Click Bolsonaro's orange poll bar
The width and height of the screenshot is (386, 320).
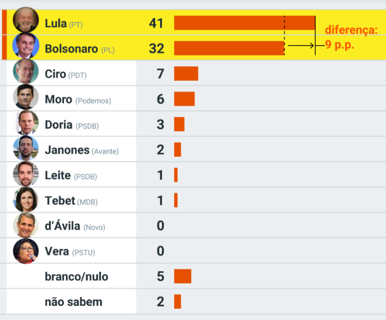[229, 48]
